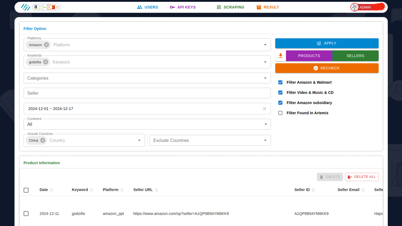Click the Product Information heading

42,163
